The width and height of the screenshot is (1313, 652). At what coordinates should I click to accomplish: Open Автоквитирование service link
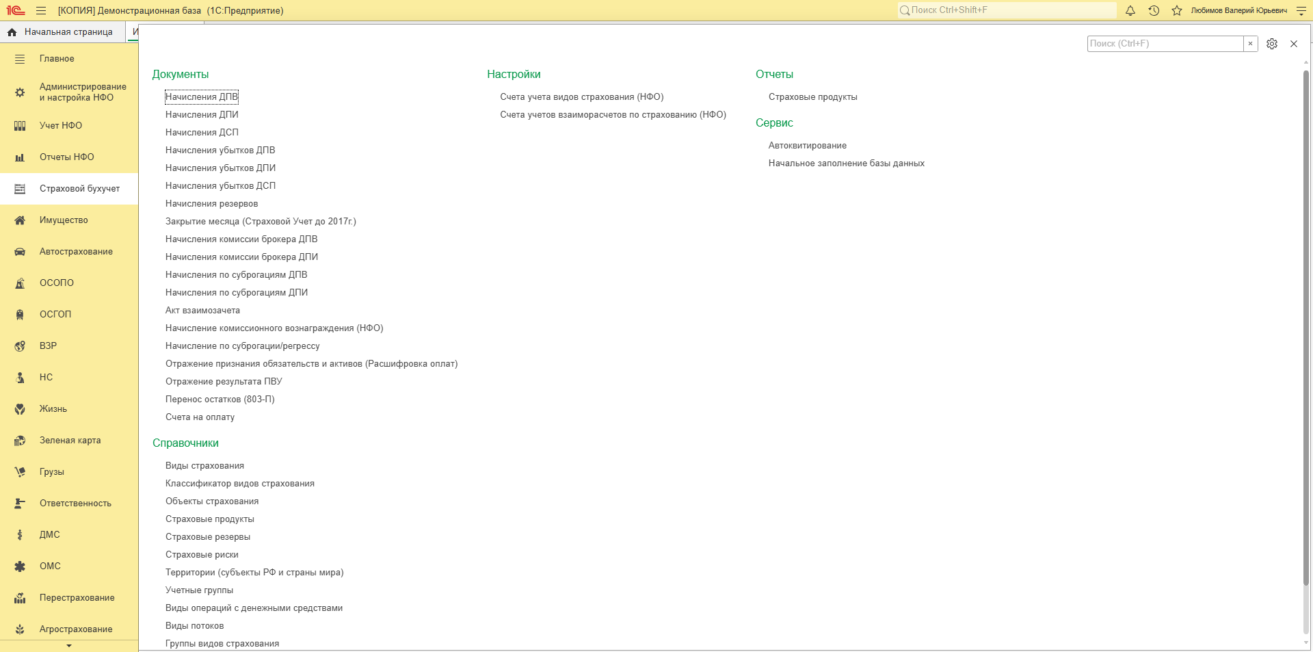click(x=808, y=146)
